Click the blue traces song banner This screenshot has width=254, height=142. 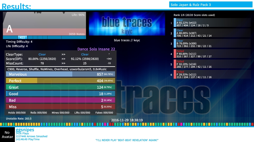coord(127,24)
